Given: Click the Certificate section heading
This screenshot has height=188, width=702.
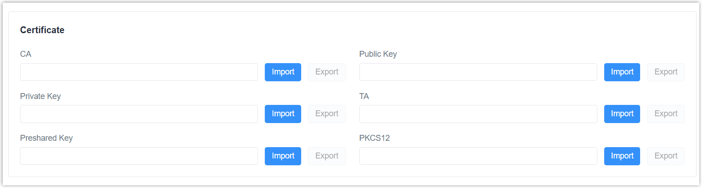Looking at the screenshot, I should click(42, 30).
